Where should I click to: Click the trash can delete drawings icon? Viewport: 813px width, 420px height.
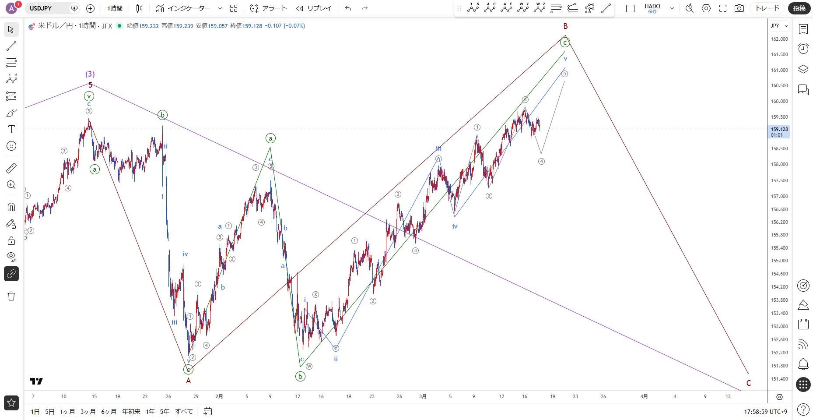[x=11, y=296]
